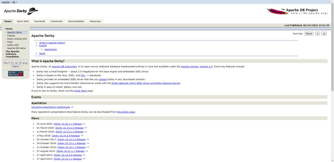This screenshot has width=334, height=162.
Task: Open the Apache DB subproject link
Action: coord(64,67)
